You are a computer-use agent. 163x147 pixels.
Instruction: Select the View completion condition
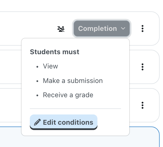(51, 66)
